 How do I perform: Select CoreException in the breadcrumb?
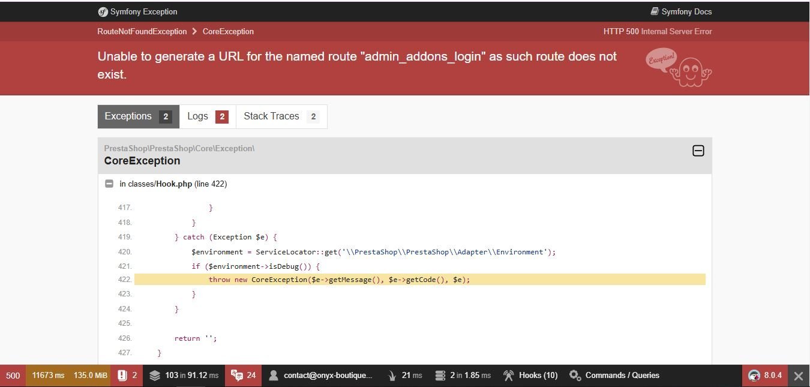[x=228, y=31]
